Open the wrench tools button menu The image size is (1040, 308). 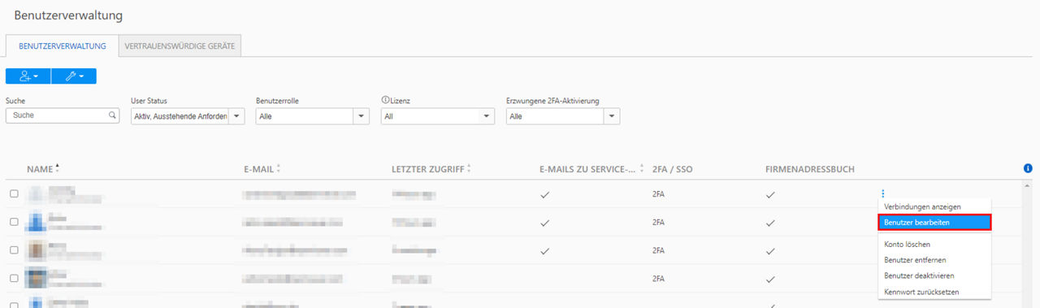(x=74, y=76)
